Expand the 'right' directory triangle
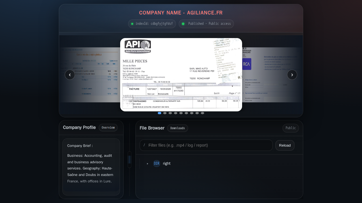This screenshot has height=203, width=362. click(x=148, y=164)
